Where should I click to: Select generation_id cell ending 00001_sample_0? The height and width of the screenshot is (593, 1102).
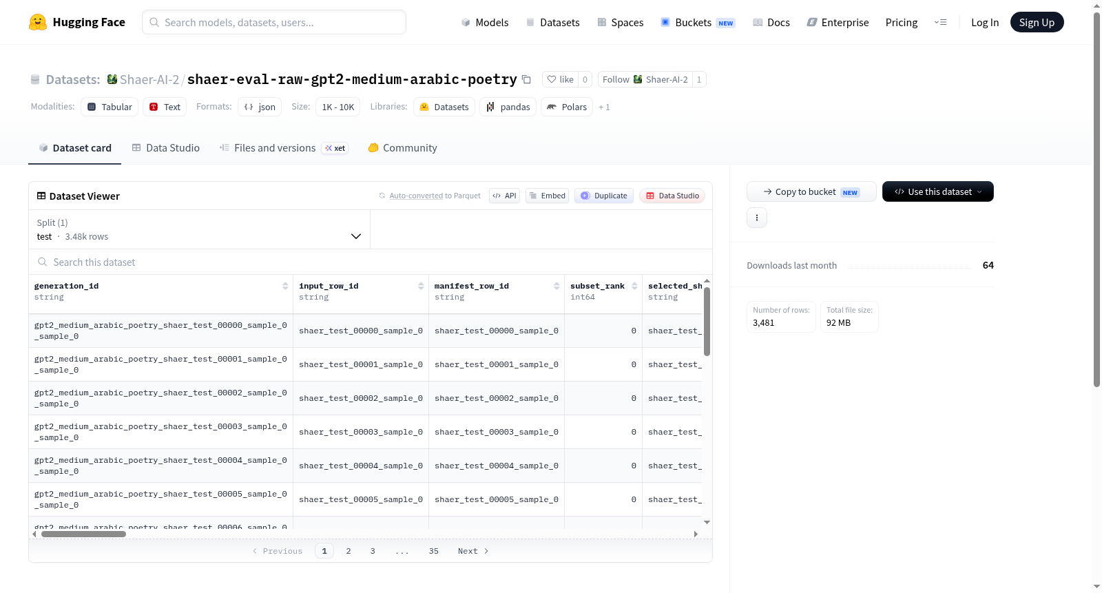[160, 364]
